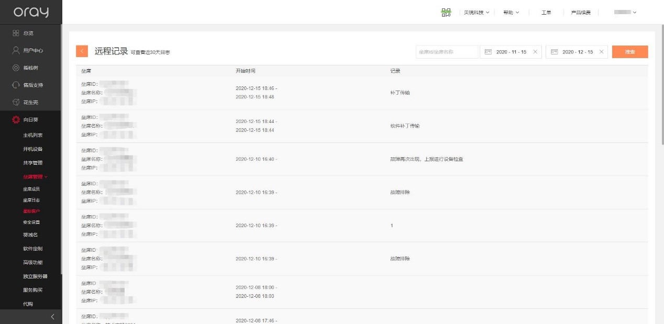
Task: Select the 补丁传输 record entry
Action: point(400,93)
